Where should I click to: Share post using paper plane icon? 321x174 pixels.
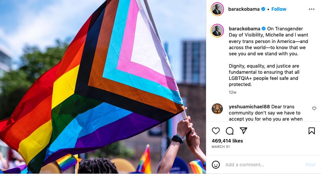pos(243,131)
